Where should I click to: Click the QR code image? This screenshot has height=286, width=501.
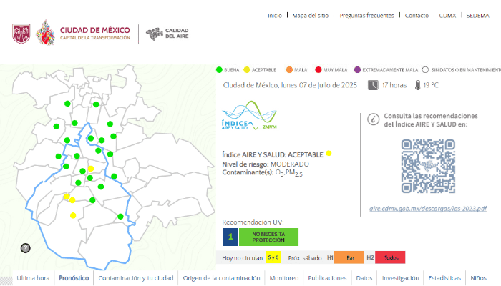click(428, 166)
